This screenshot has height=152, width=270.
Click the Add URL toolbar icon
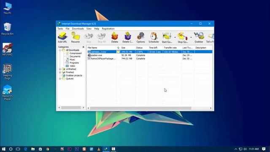click(x=62, y=38)
